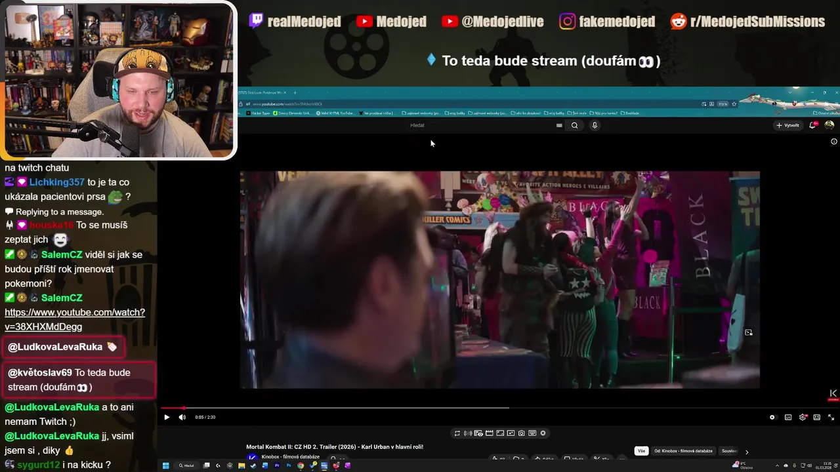Image resolution: width=840 pixels, height=472 pixels.
Task: Open on-screen keyboard icon in search box
Action: tap(559, 125)
